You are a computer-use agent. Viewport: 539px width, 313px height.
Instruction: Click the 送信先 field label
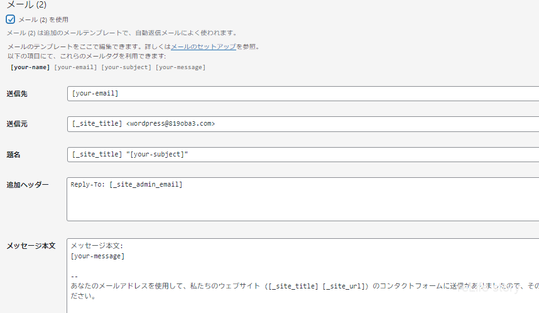pyautogui.click(x=17, y=94)
